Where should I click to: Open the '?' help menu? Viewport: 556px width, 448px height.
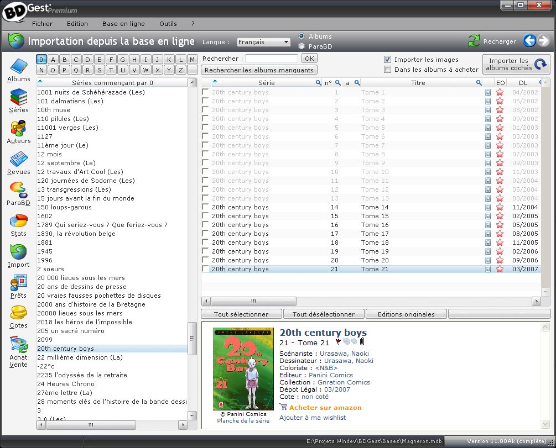point(193,24)
